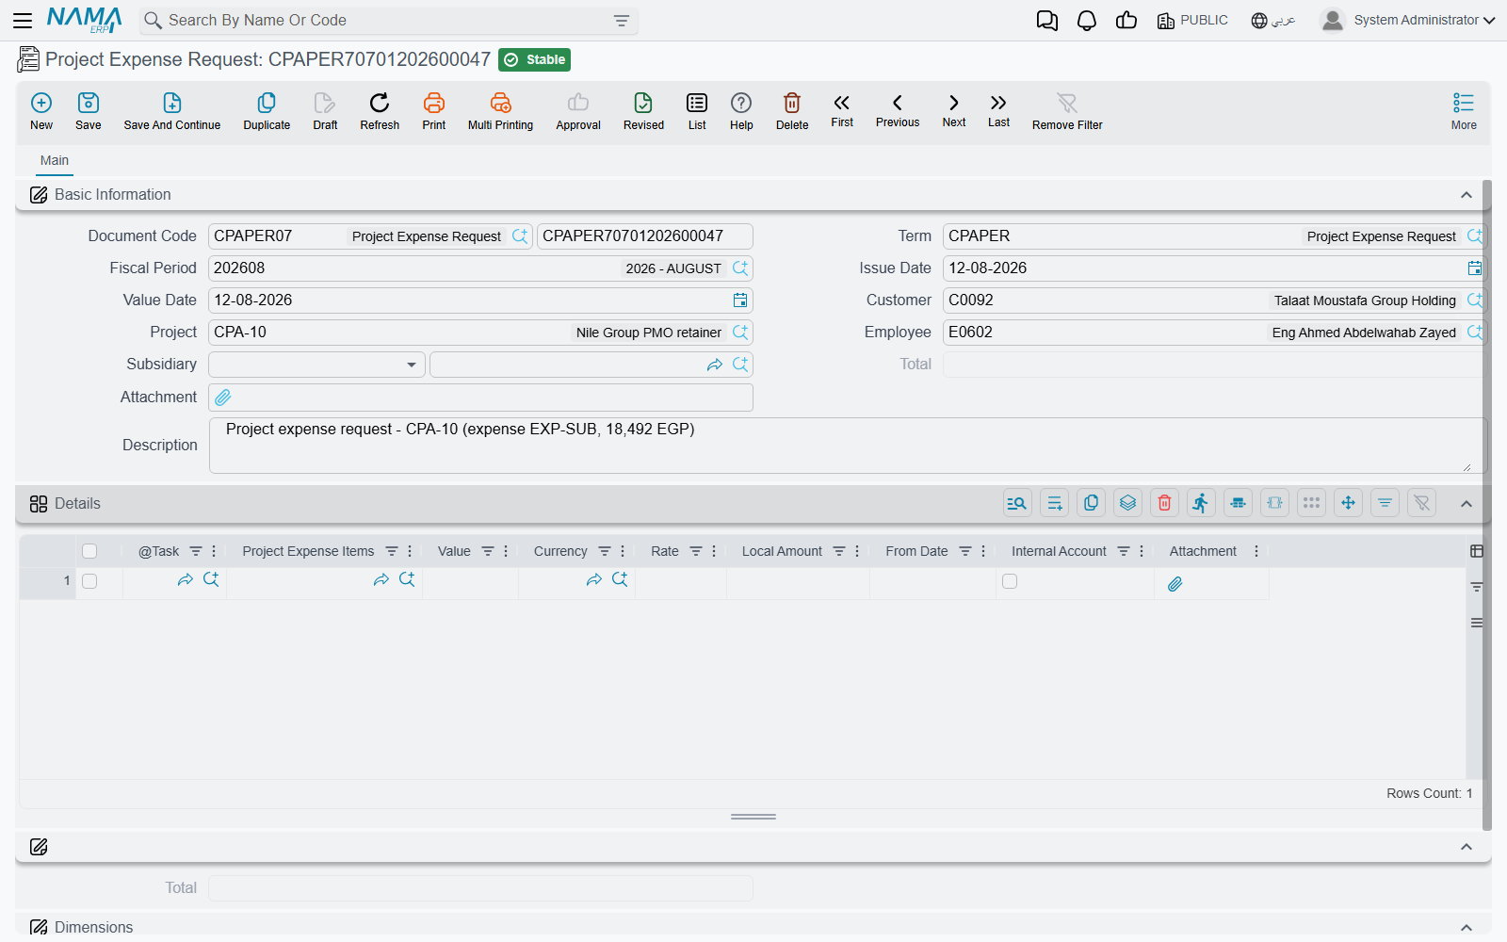Screen dimensions: 1507x942
Task: Toggle the Internal Account checkbox in row 1
Action: pyautogui.click(x=1010, y=581)
